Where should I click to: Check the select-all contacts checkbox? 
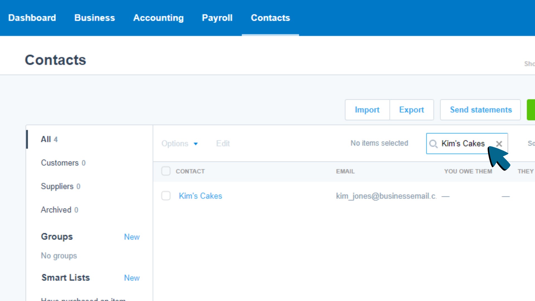166,171
